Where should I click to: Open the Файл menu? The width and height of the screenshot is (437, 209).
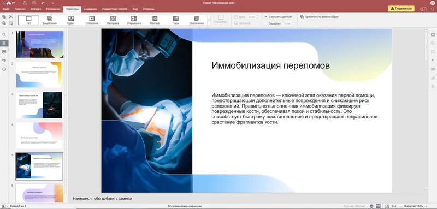6,9
